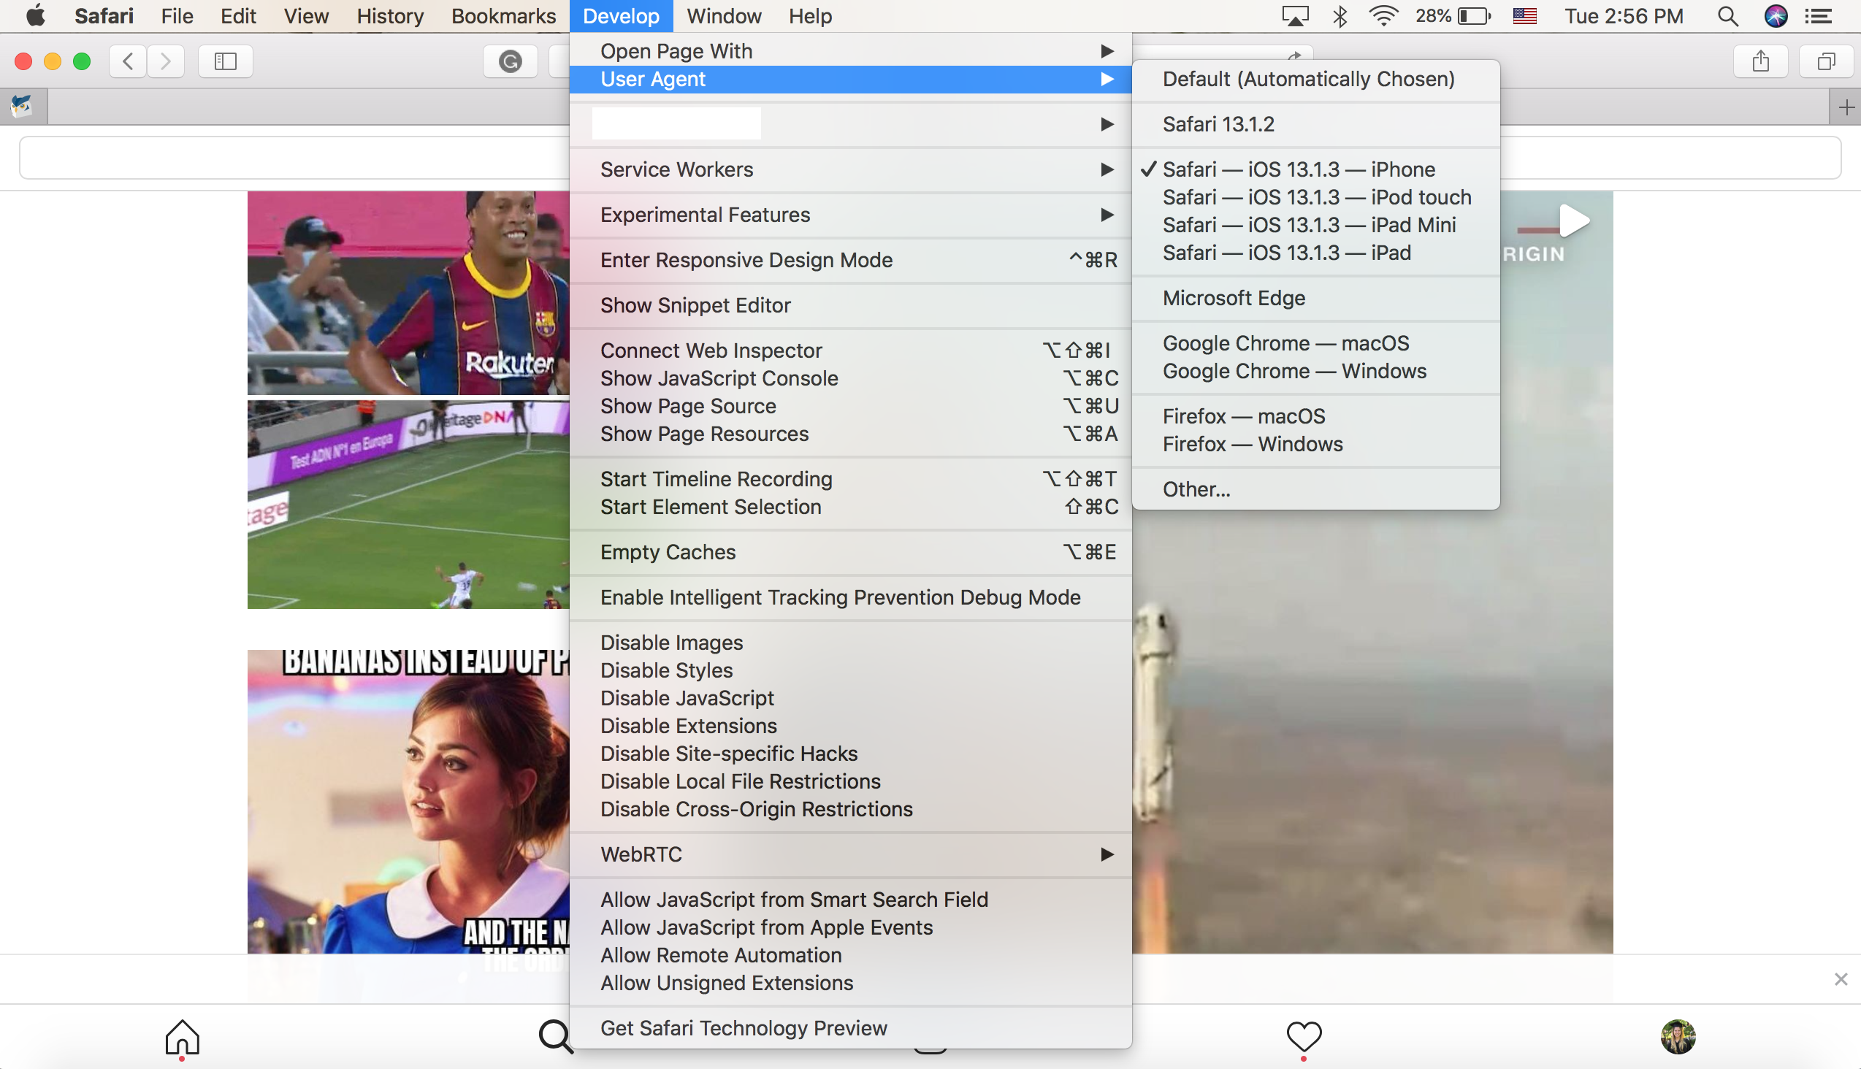Choose Disable JavaScript
Viewport: 1861px width, 1069px height.
tap(849, 699)
